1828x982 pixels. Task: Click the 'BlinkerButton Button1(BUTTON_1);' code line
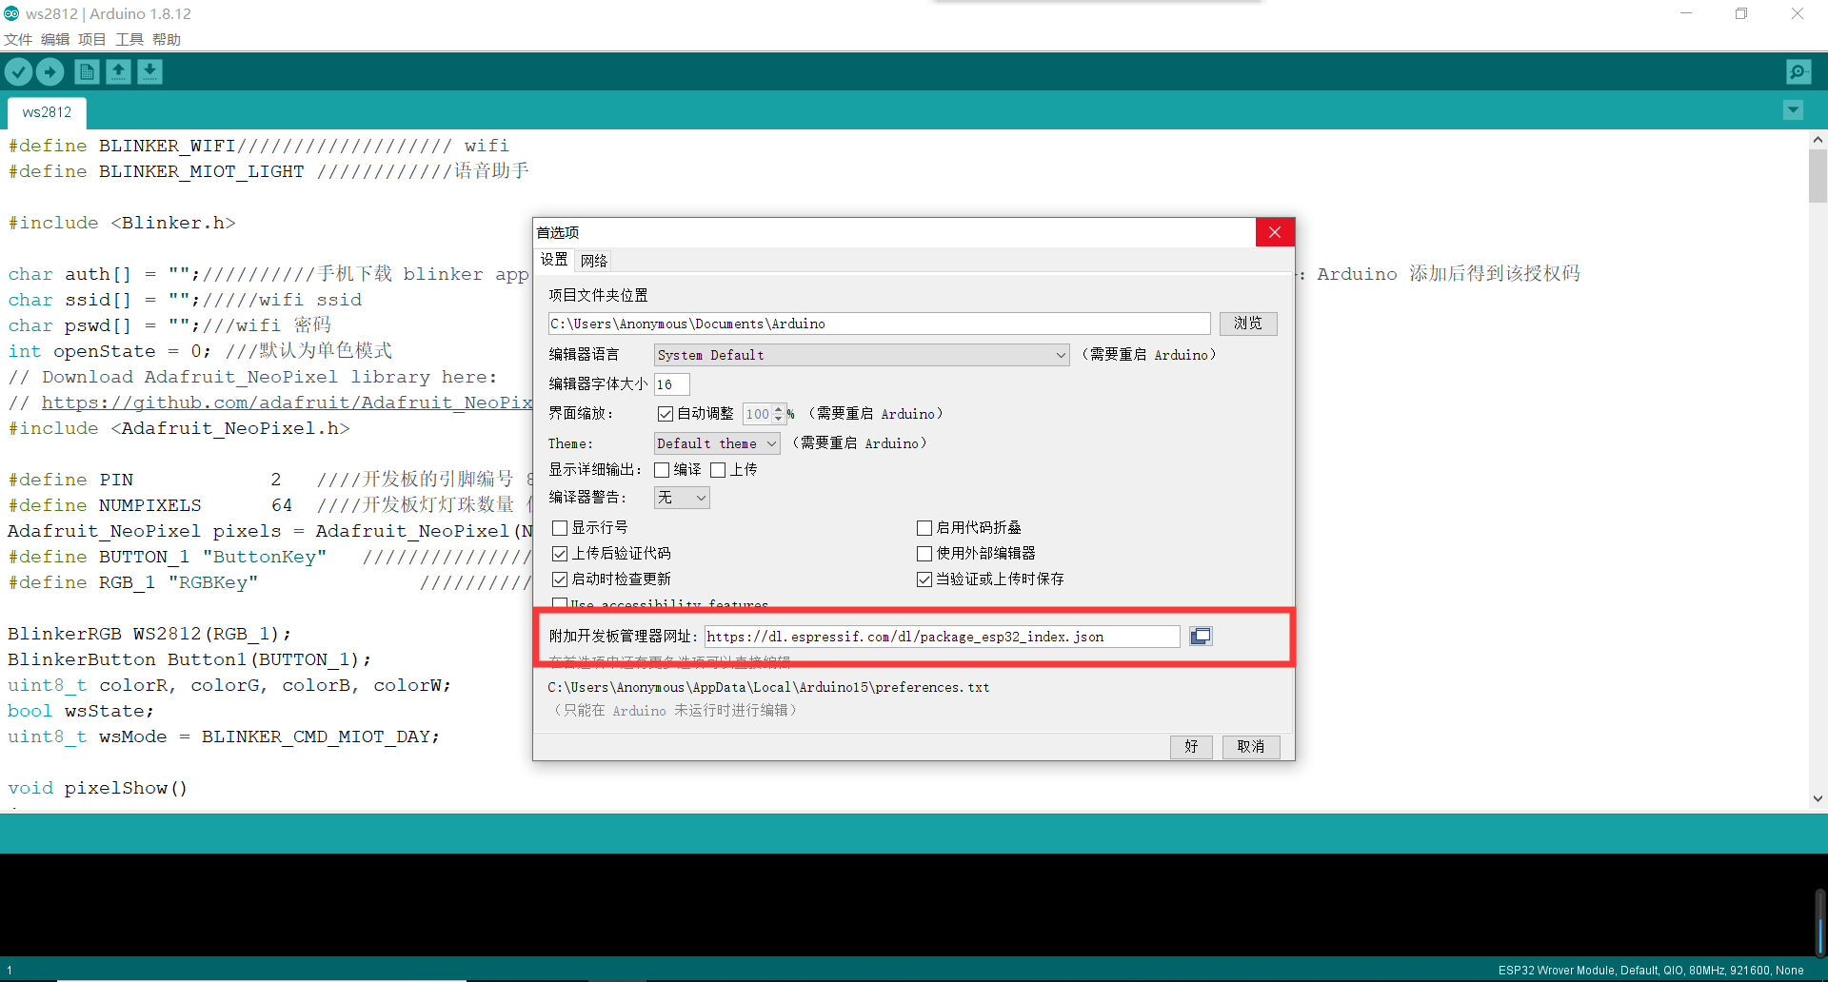coord(189,659)
